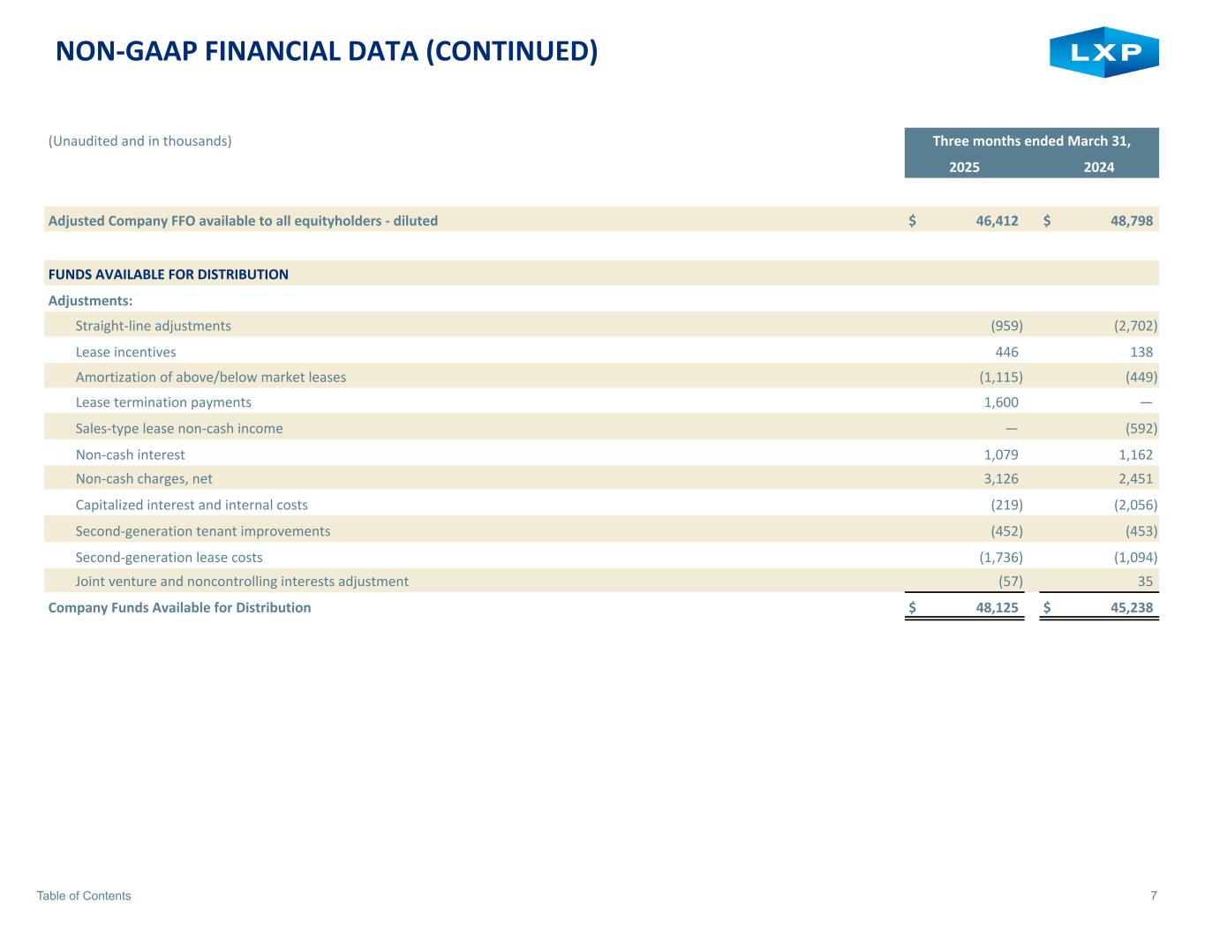Click the 2024 total value 45,238
Screen dimensions: 1205x931
click(1131, 607)
